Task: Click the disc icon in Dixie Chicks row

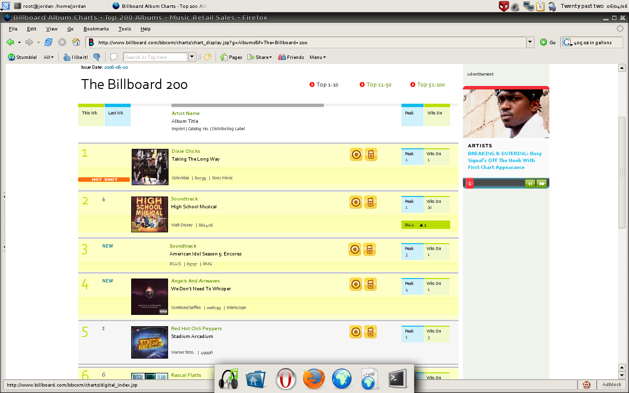Action: tap(356, 154)
